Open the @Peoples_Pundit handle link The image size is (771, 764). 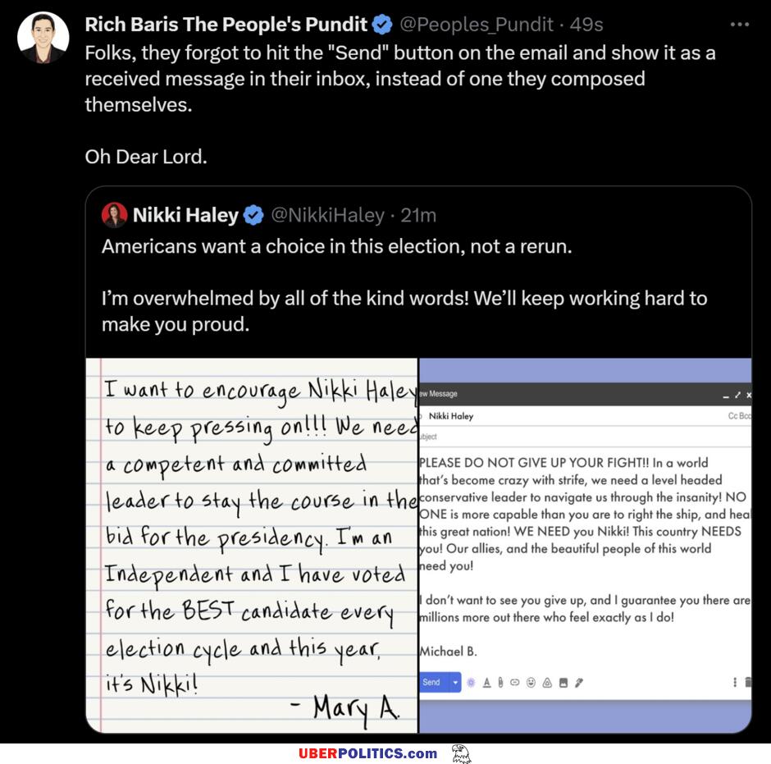(x=476, y=25)
